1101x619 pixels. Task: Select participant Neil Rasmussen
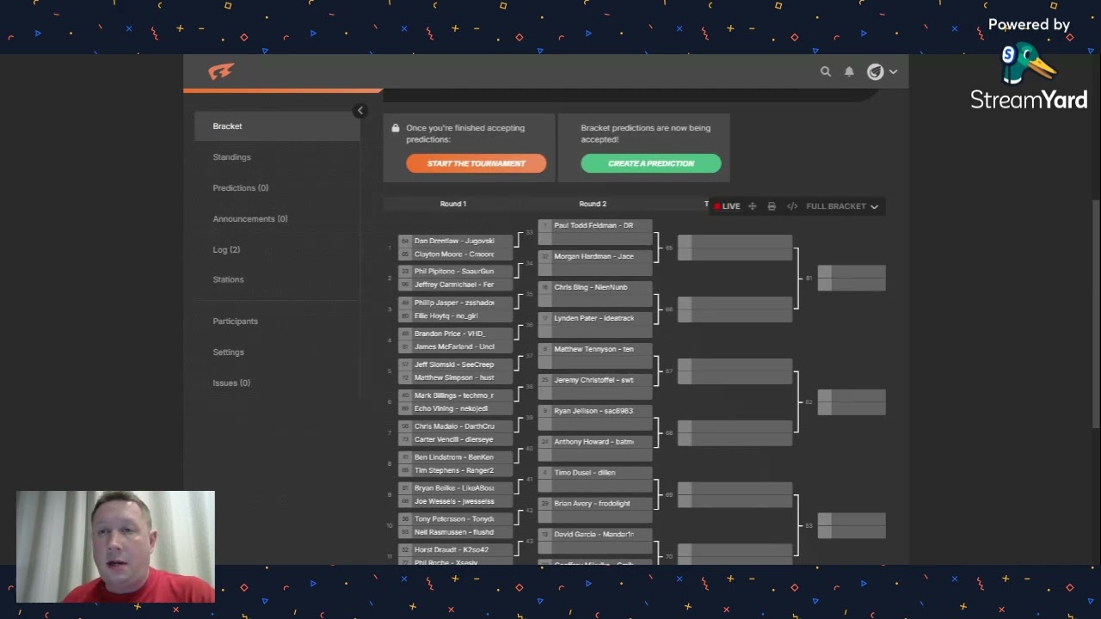point(455,532)
